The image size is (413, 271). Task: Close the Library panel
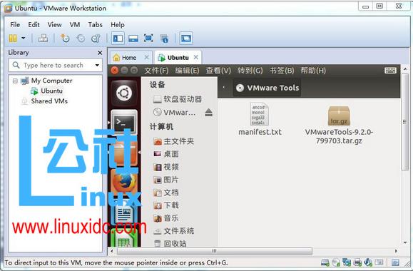100,53
